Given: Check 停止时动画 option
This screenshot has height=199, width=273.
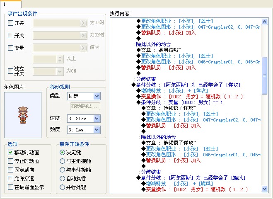Looking at the screenshot, I should click(10, 161).
